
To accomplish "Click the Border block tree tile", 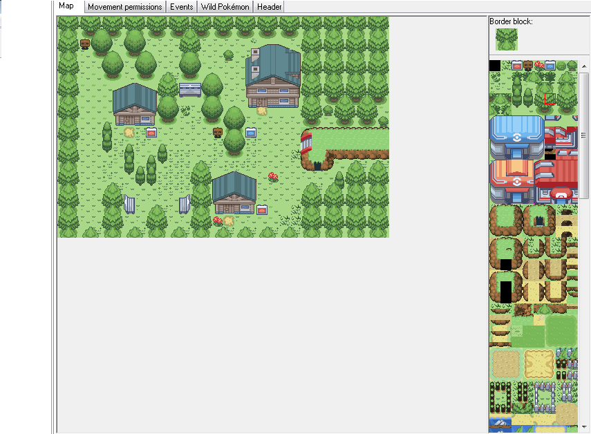I will coord(506,39).
